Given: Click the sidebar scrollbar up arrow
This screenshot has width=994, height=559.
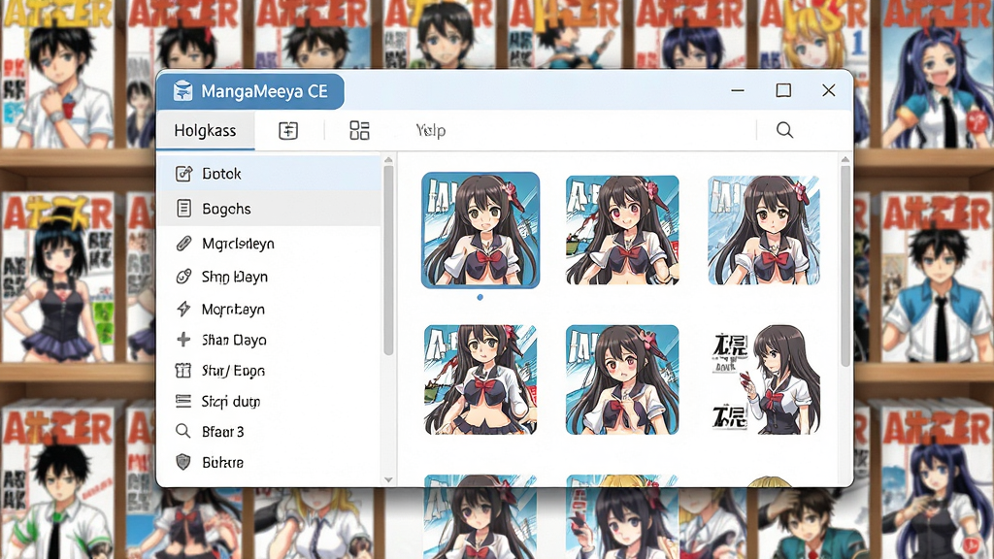Looking at the screenshot, I should [388, 160].
